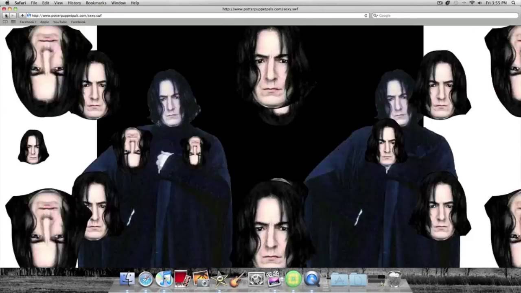
Task: Open Finder from the Dock
Action: pyautogui.click(x=127, y=279)
